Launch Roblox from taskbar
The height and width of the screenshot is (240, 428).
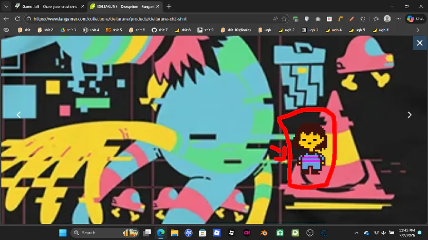(232, 233)
